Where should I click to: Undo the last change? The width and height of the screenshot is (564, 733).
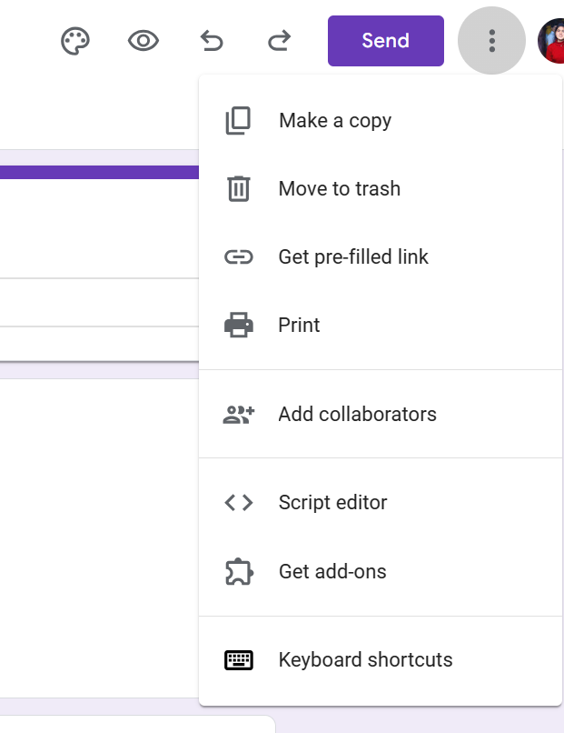(211, 41)
